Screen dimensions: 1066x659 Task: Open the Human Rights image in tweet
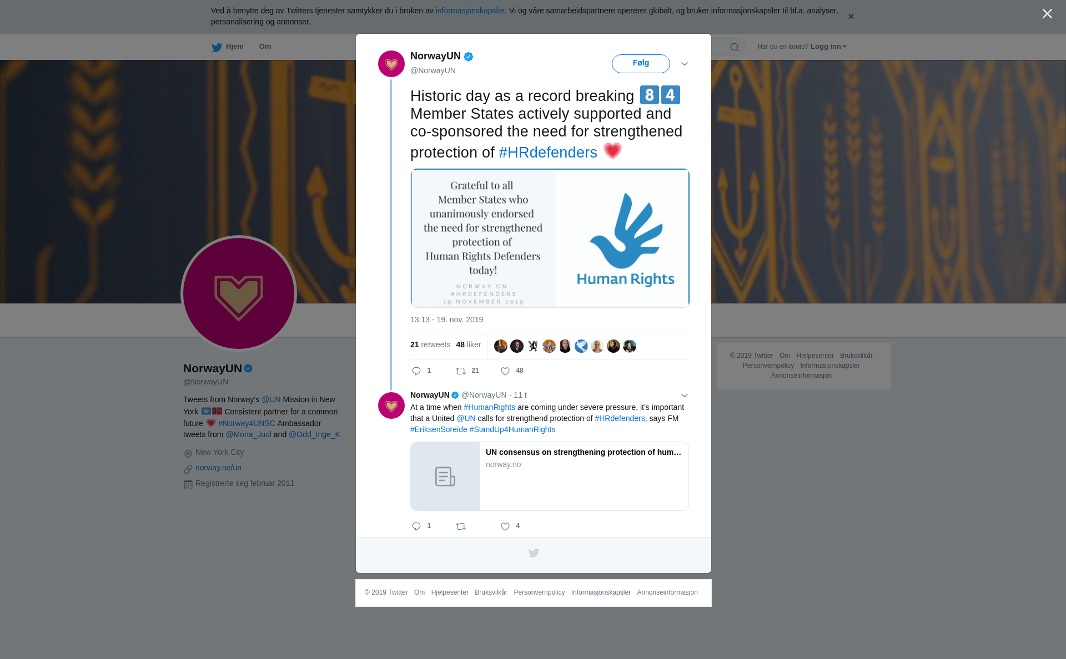[550, 238]
